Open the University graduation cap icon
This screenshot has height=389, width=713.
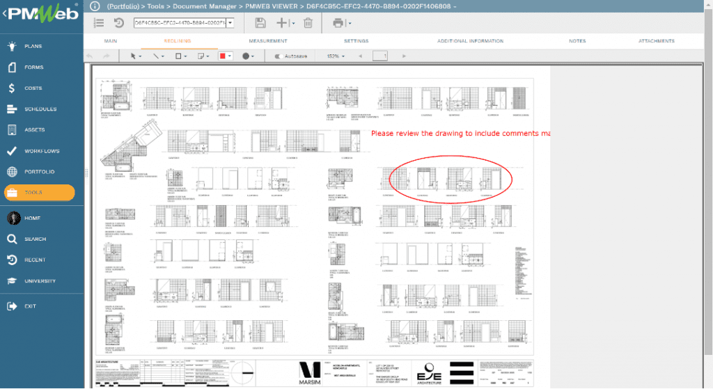(13, 281)
